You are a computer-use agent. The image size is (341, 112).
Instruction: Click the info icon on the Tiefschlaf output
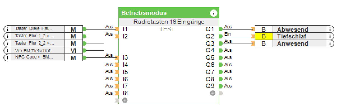pos(330,36)
